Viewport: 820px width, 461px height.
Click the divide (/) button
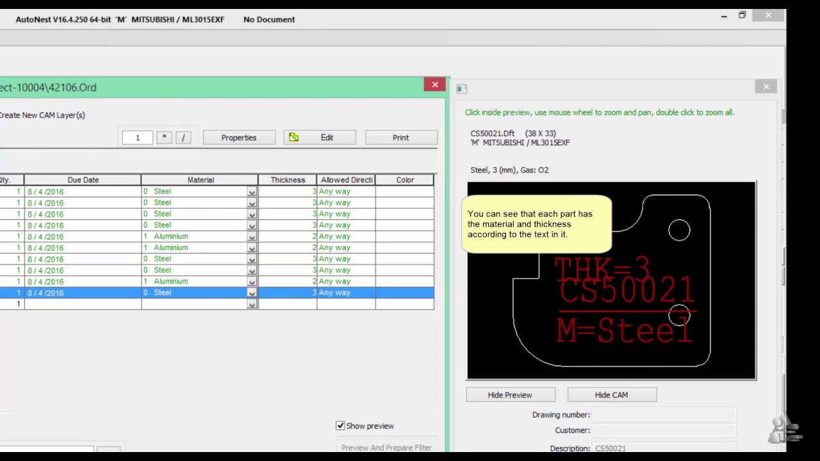coord(183,138)
